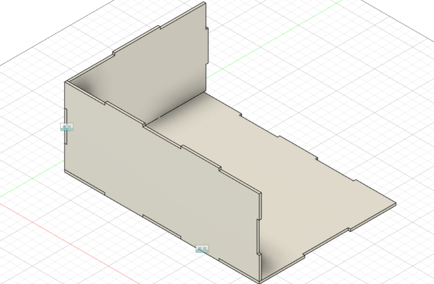Screen dimensions: 434x284
Task: Select the joint icon on the box's left vertical edge
Action: point(67,127)
